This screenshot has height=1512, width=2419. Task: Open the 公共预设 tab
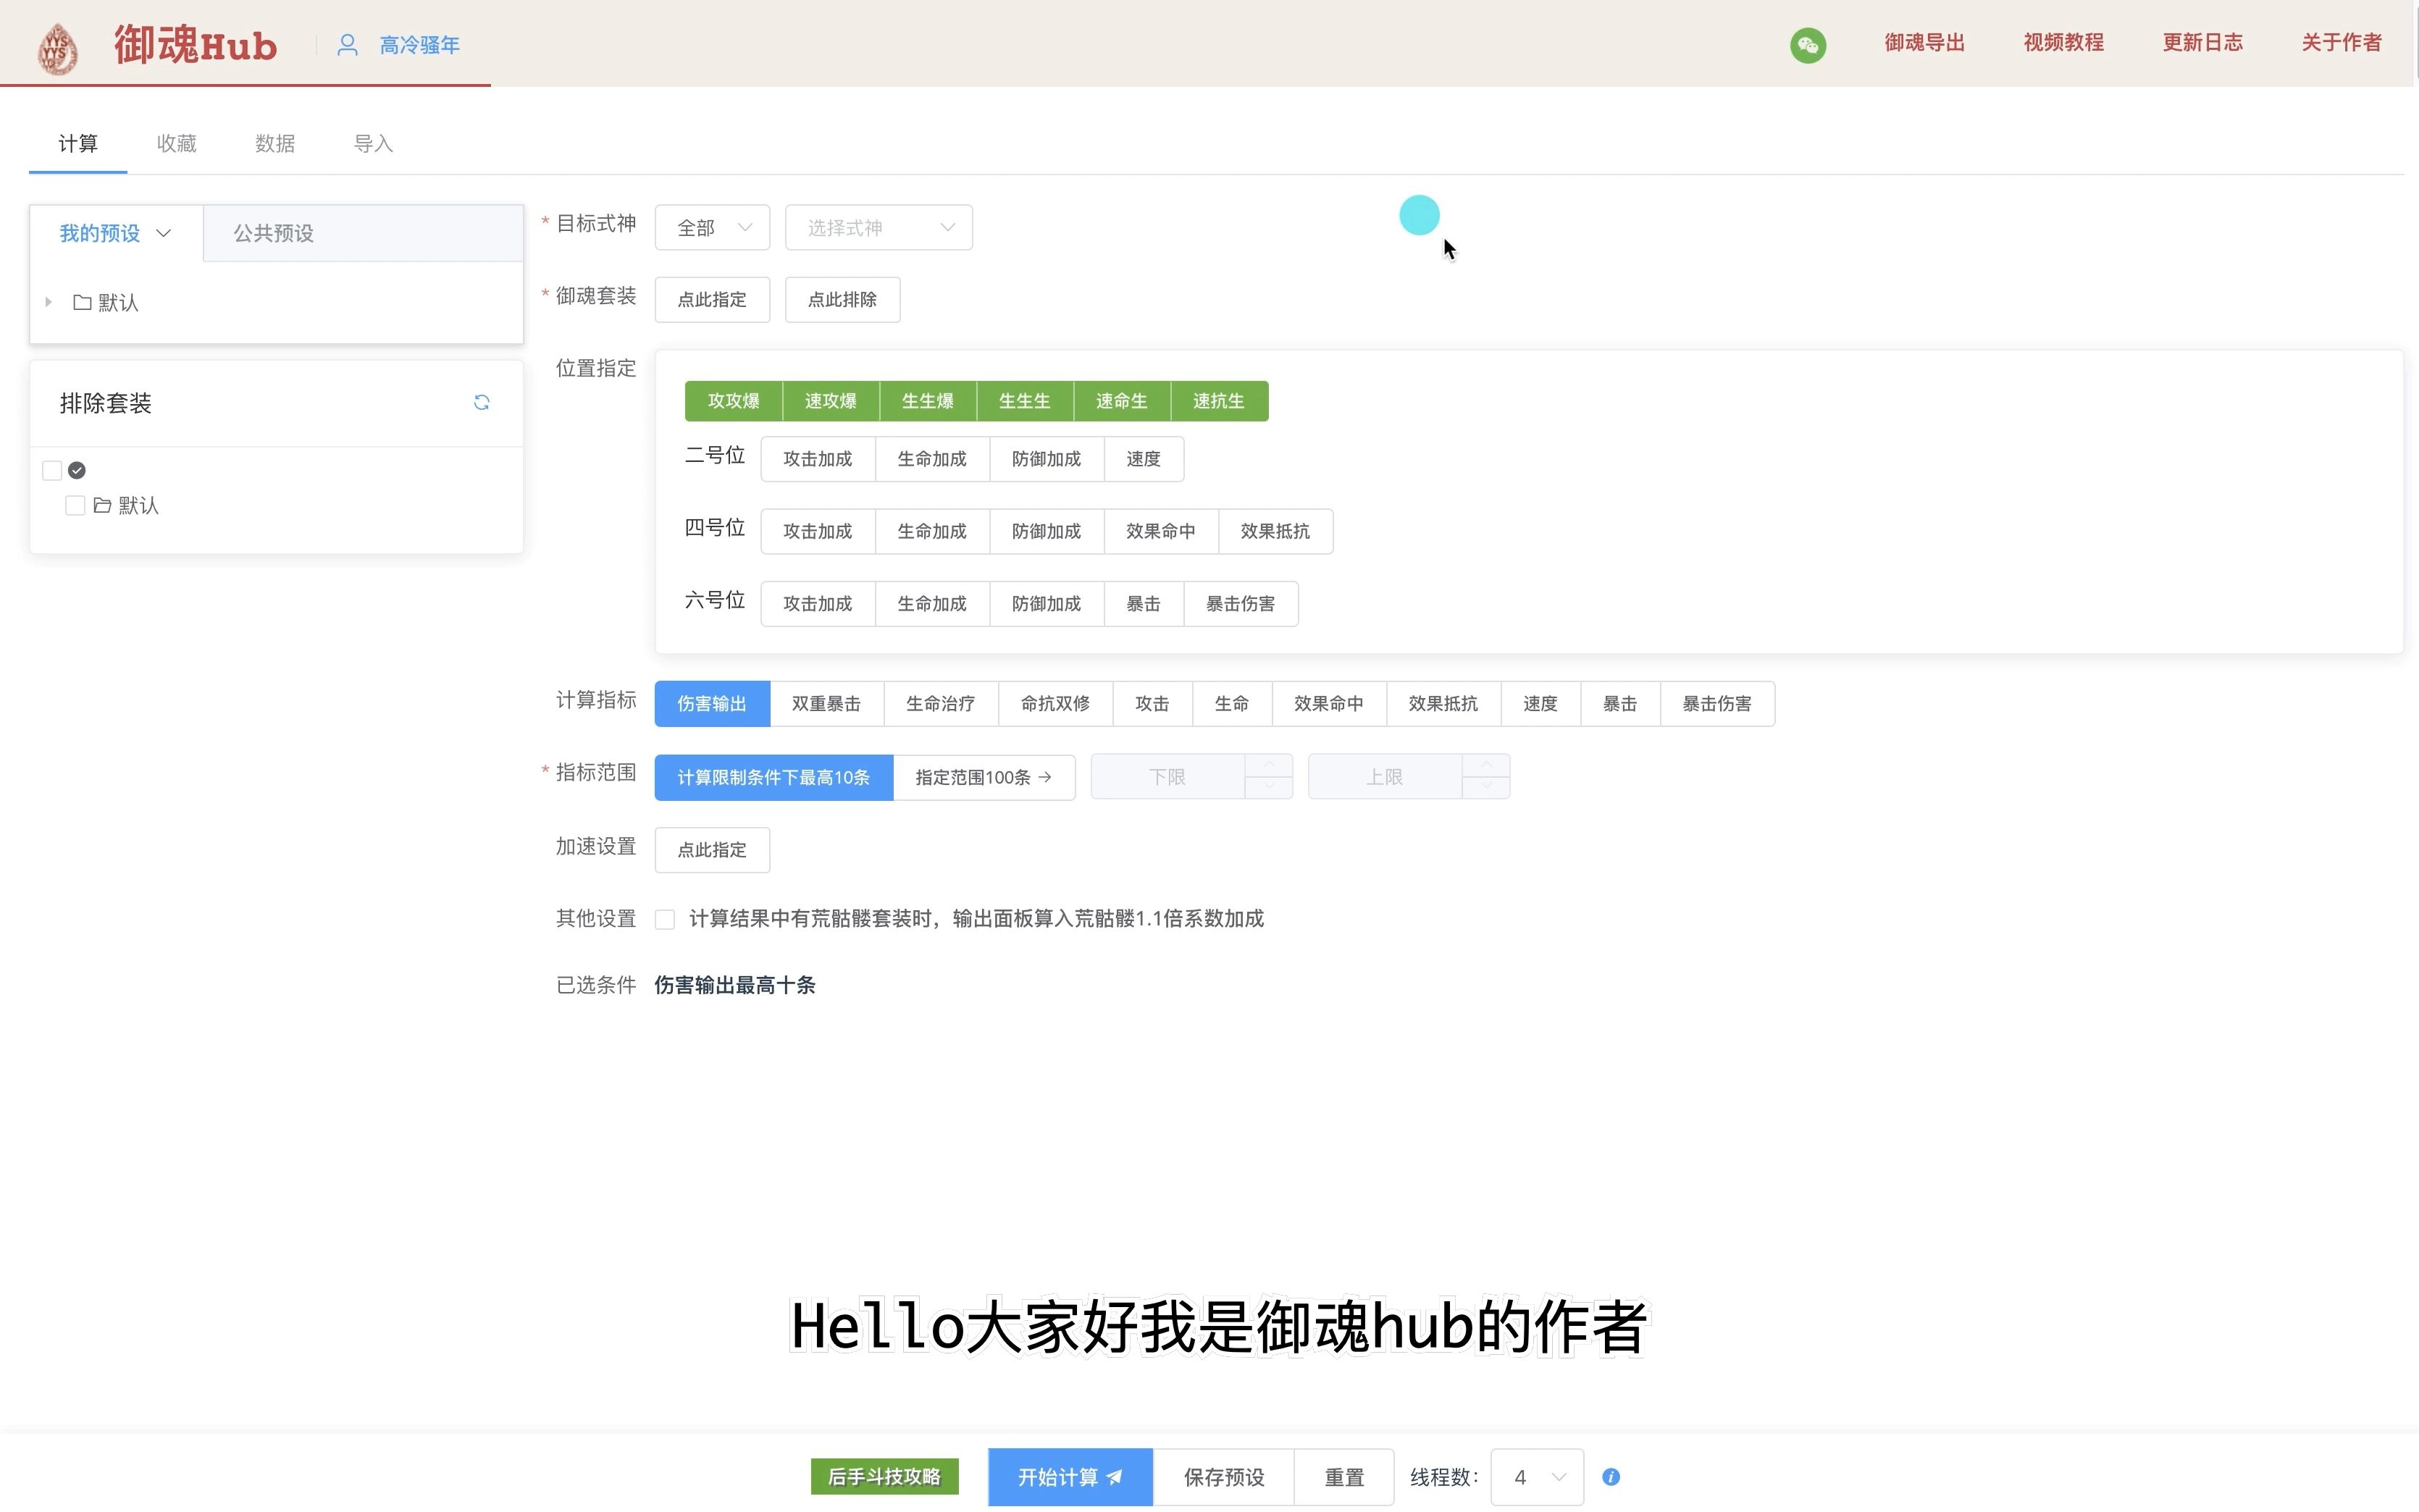274,233
